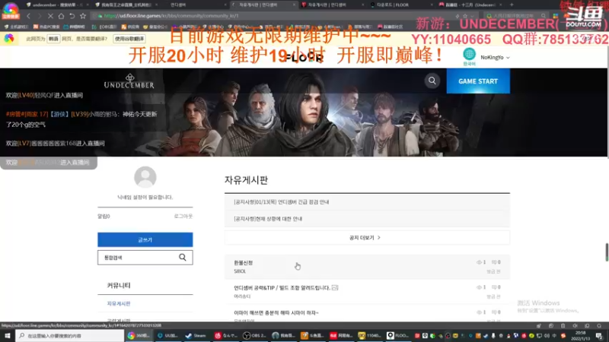
Task: Click the FLOOR logo in header
Action: pos(304,58)
